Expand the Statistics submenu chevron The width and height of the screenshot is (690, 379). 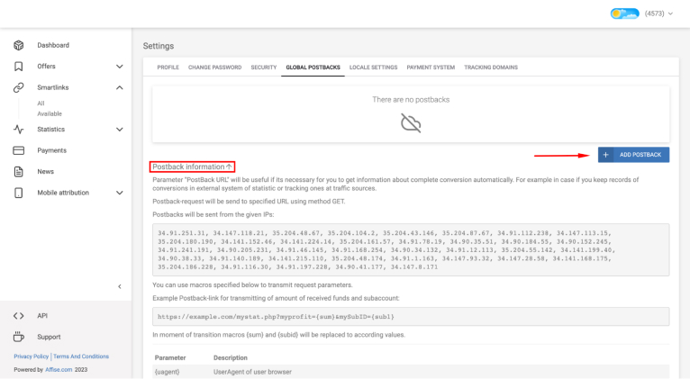click(119, 130)
